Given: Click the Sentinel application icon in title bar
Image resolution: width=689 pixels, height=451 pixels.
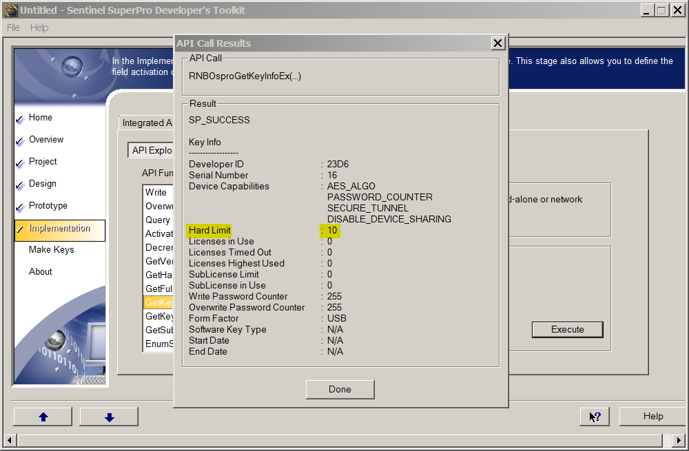Looking at the screenshot, I should pyautogui.click(x=10, y=9).
